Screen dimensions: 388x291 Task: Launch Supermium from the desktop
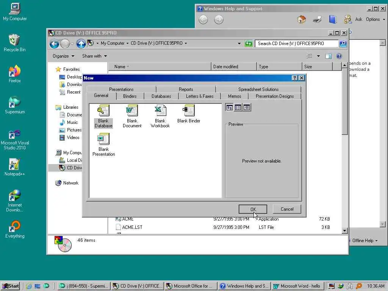click(15, 105)
